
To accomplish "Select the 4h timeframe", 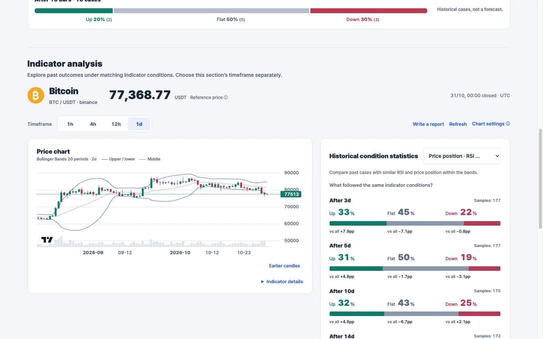I will tap(93, 124).
